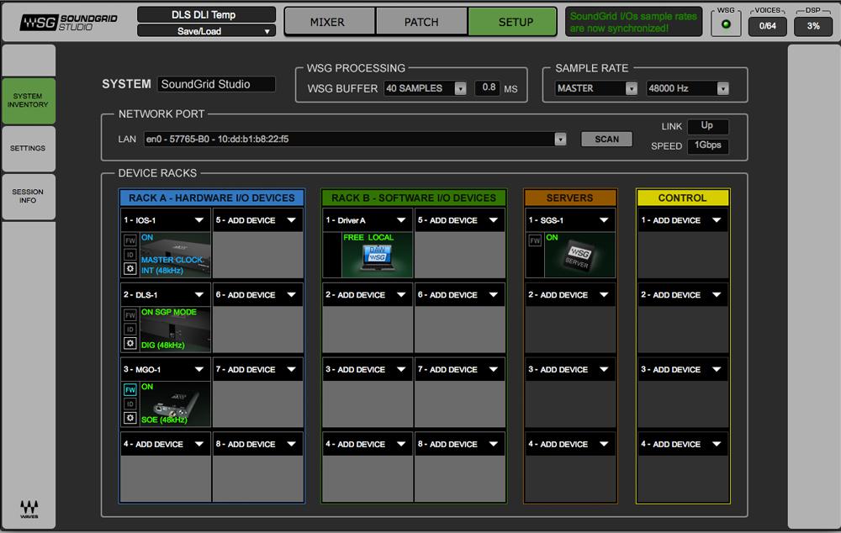The image size is (841, 533).
Task: Click the Waves logo in sidebar
Action: coord(29,508)
